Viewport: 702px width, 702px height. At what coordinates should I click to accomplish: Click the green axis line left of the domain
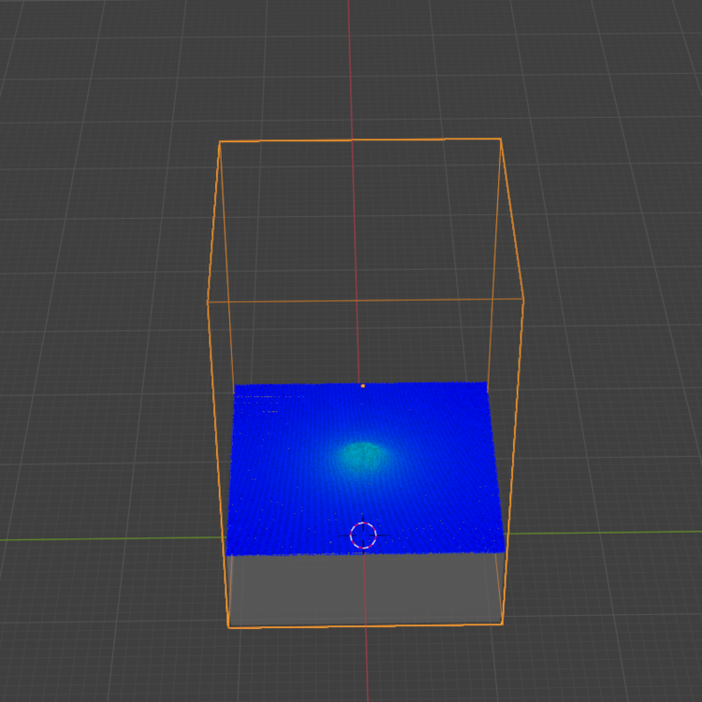(112, 539)
